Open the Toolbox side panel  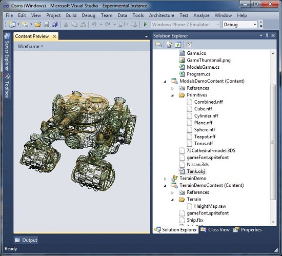7,86
